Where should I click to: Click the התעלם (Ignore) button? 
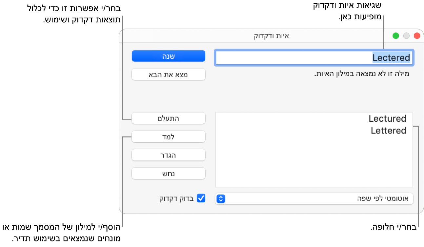[168, 118]
